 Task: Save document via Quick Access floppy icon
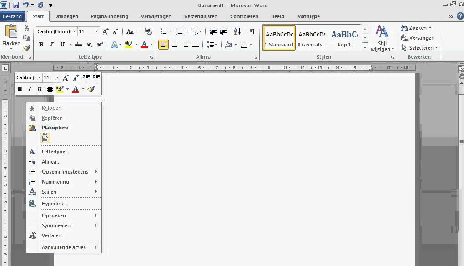(15, 5)
